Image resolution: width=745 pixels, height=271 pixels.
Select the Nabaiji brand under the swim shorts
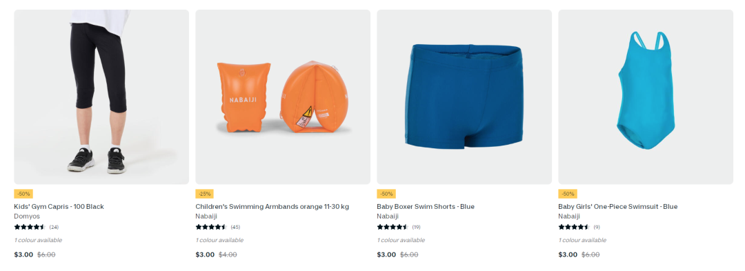(388, 216)
